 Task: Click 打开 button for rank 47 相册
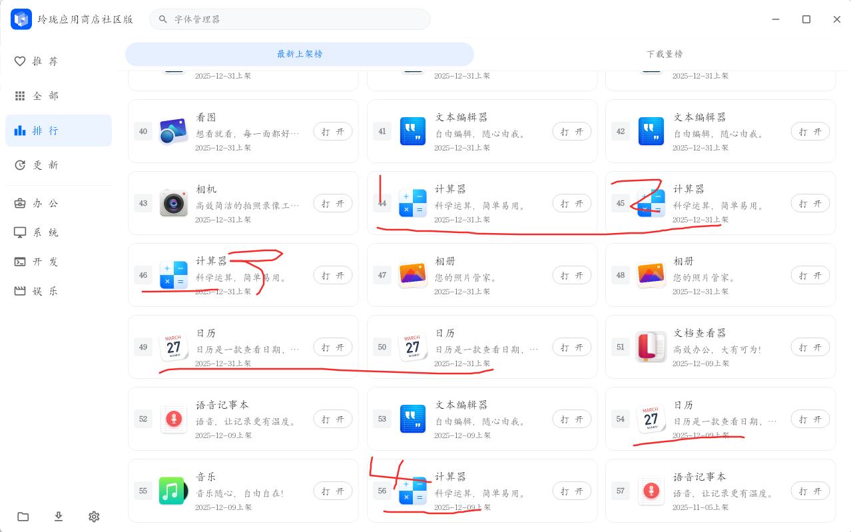(x=572, y=275)
